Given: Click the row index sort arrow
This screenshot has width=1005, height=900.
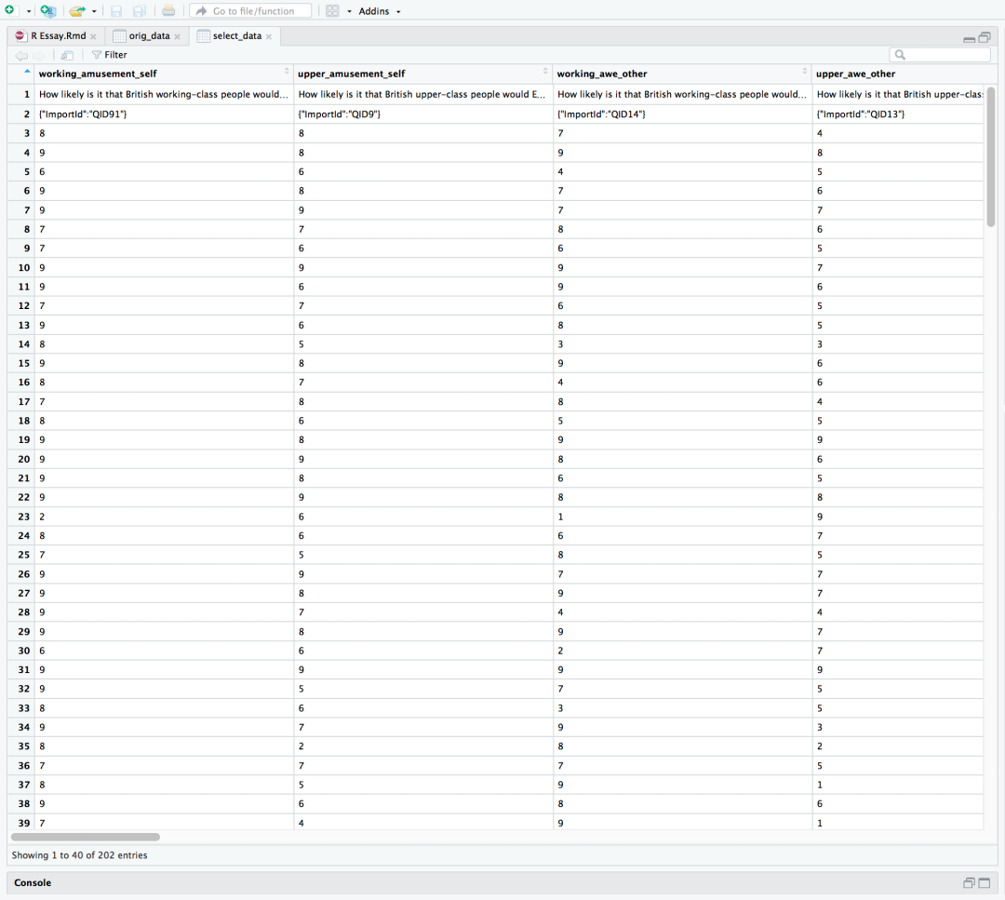Looking at the screenshot, I should [27, 71].
